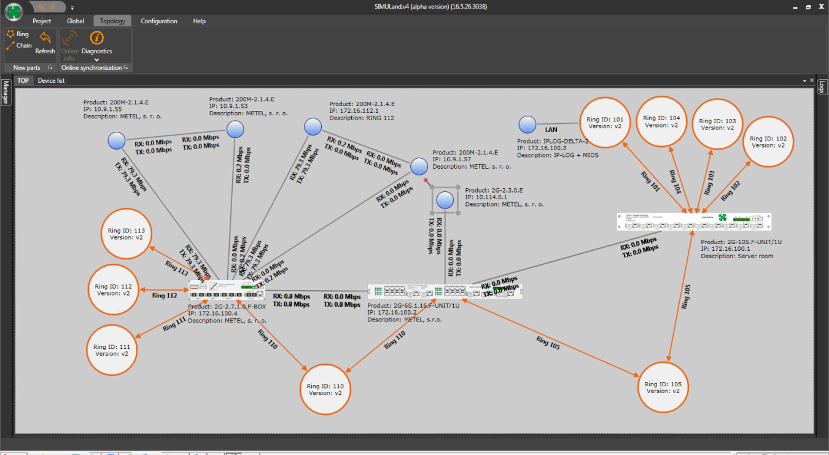Select the blue node labeled LAN

527,125
